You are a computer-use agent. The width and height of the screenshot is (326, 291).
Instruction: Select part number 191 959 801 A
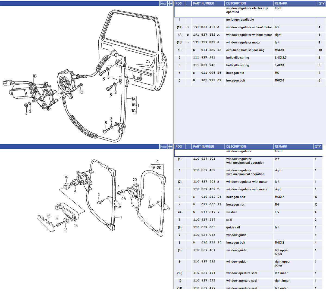[206, 42]
